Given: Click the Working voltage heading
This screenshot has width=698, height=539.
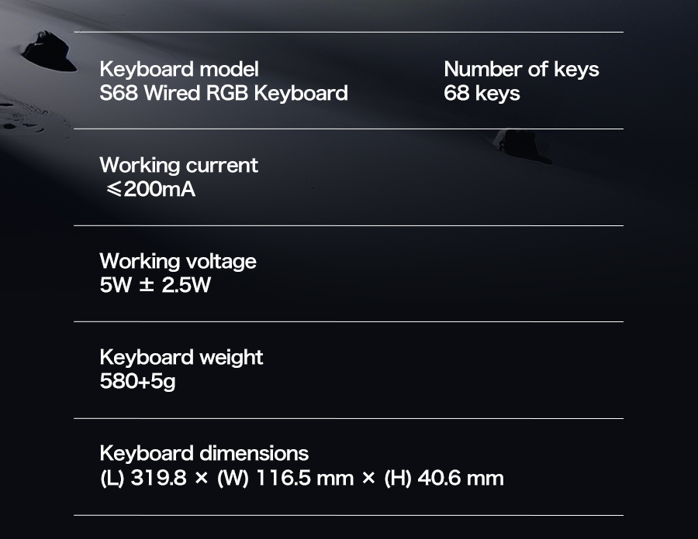Looking at the screenshot, I should 178,261.
